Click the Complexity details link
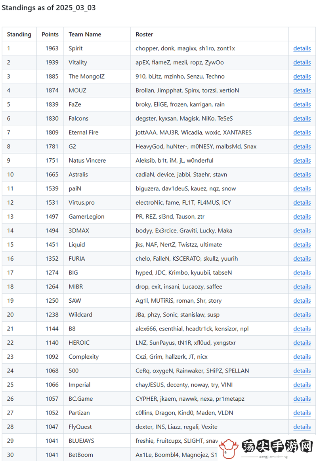The height and width of the screenshot is (461, 317). 302,357
